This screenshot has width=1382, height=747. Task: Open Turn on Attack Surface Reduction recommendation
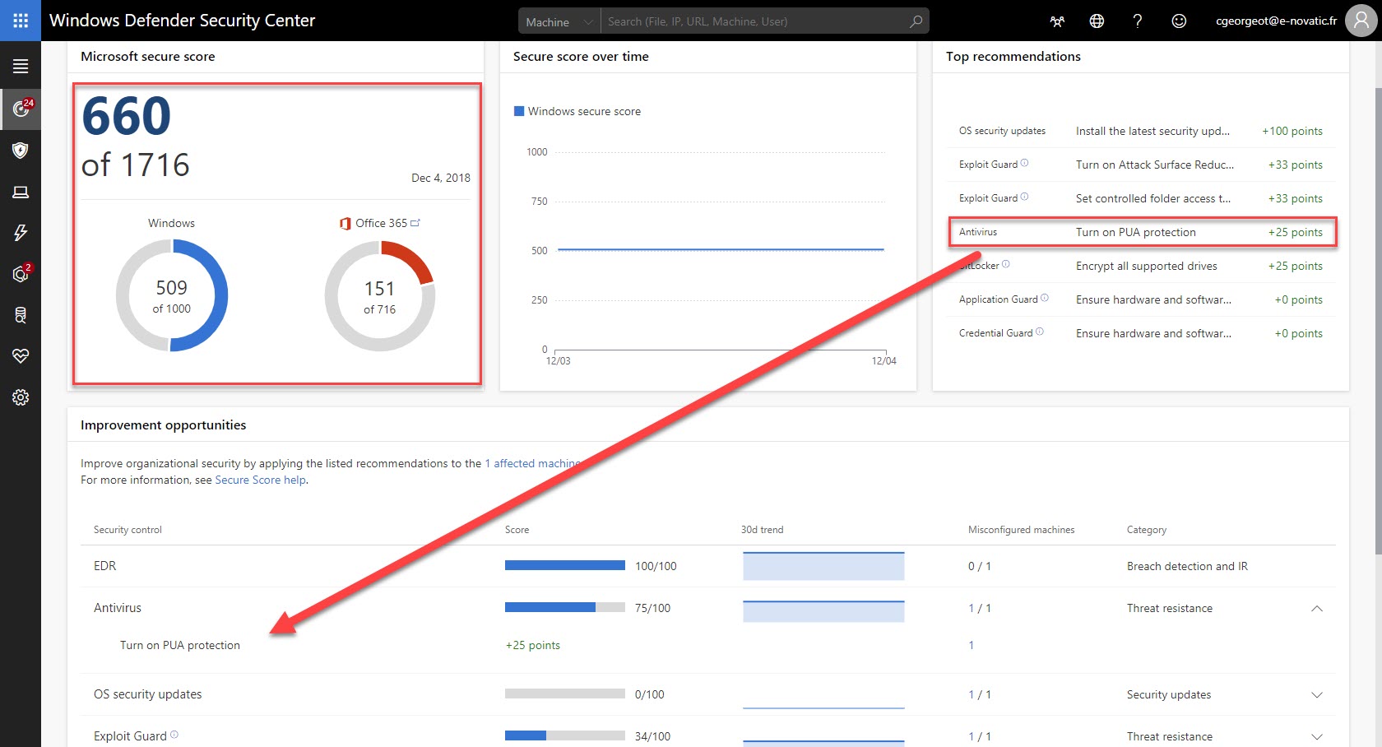click(x=1155, y=165)
